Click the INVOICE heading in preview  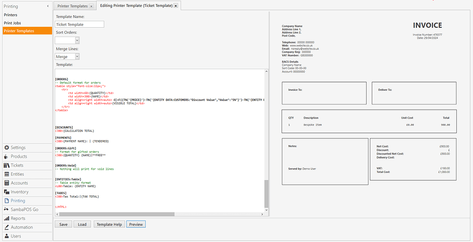click(427, 25)
